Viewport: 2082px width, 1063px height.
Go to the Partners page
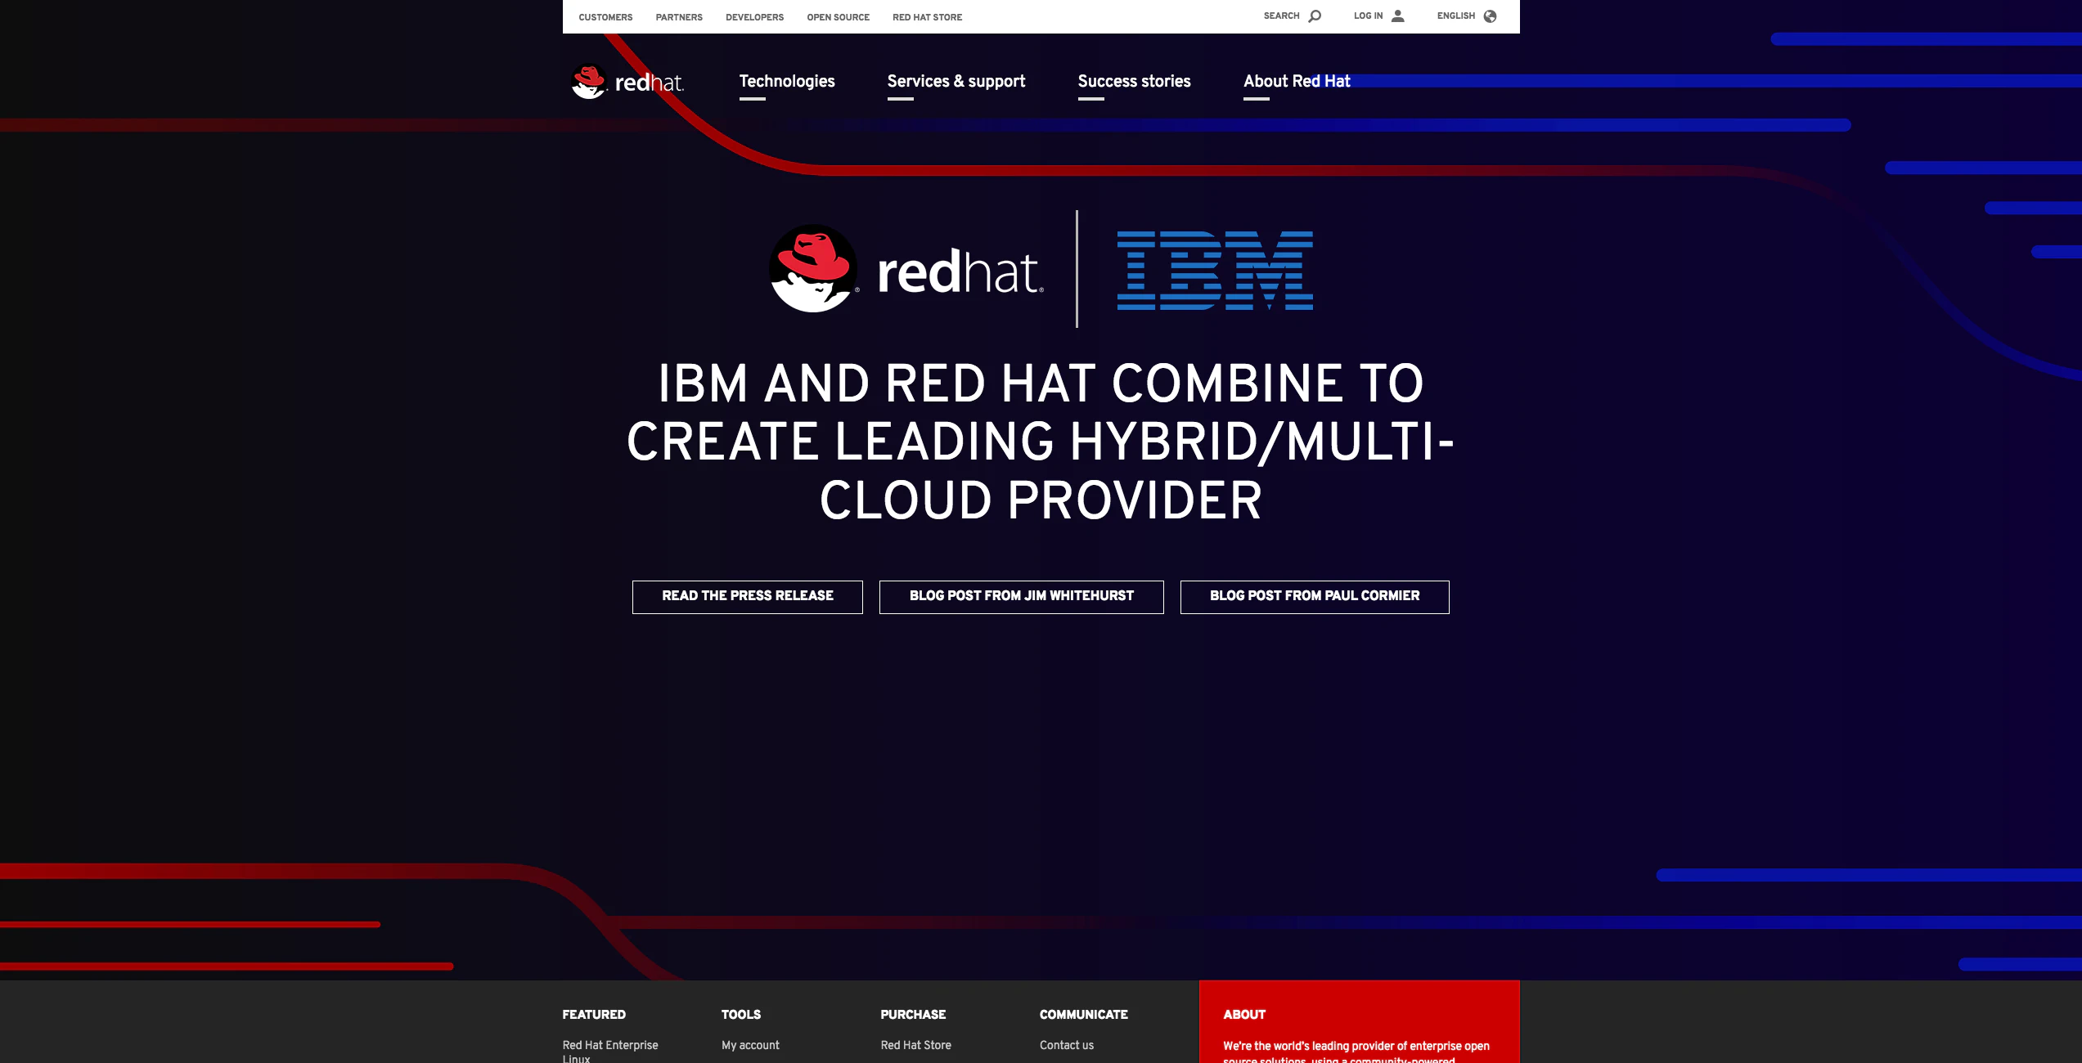coord(679,17)
